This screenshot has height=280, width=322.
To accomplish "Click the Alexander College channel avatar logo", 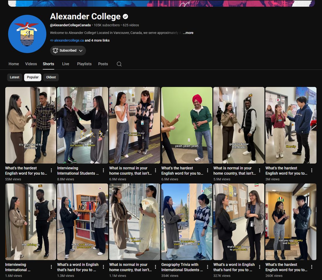I will click(27, 34).
